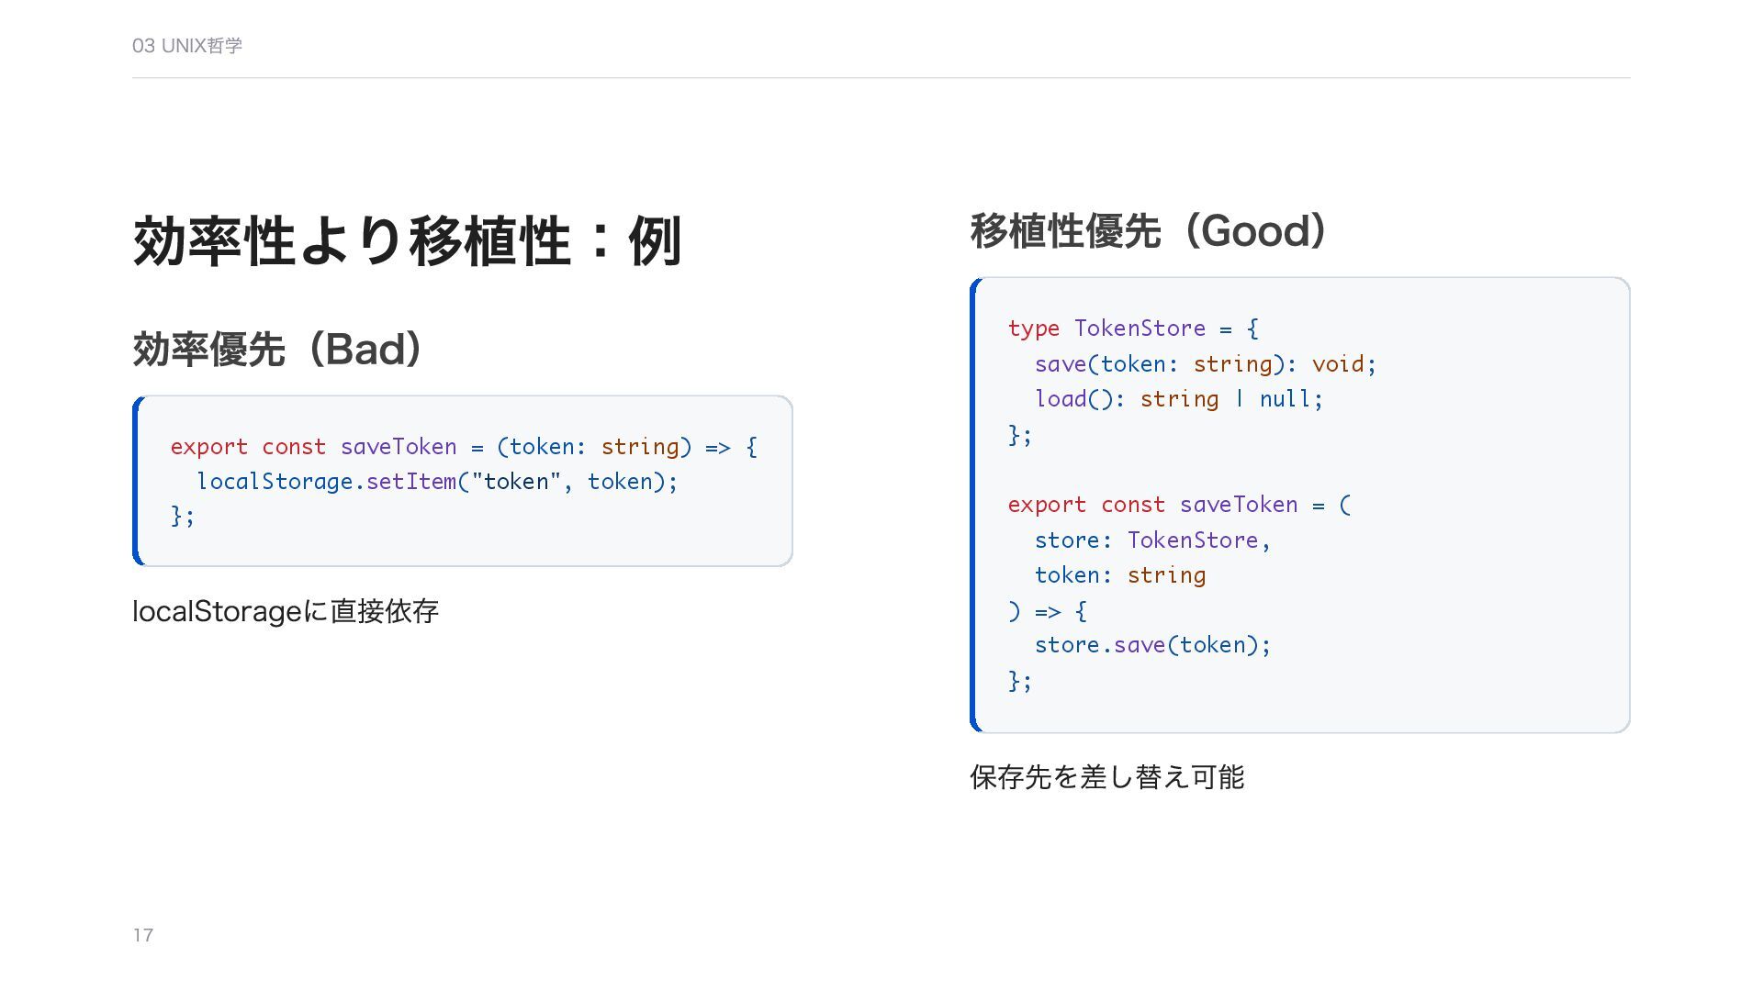Click the save(token: string): void line
Screen dimensions: 1763x991
click(1205, 364)
